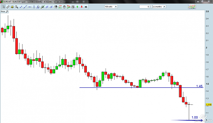Image resolution: width=213 pixels, height=123 pixels.
Task: Insert a red down arrow marker
Action: click(82, 7)
